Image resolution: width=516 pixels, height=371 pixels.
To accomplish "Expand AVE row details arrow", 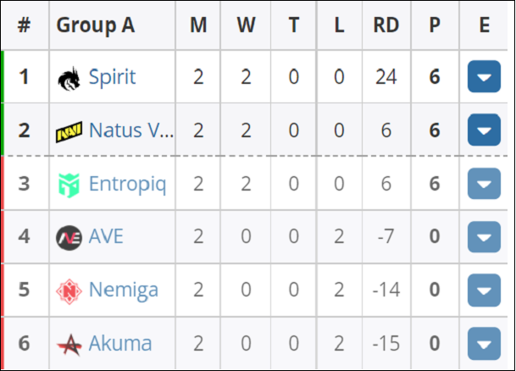I will pos(484,237).
